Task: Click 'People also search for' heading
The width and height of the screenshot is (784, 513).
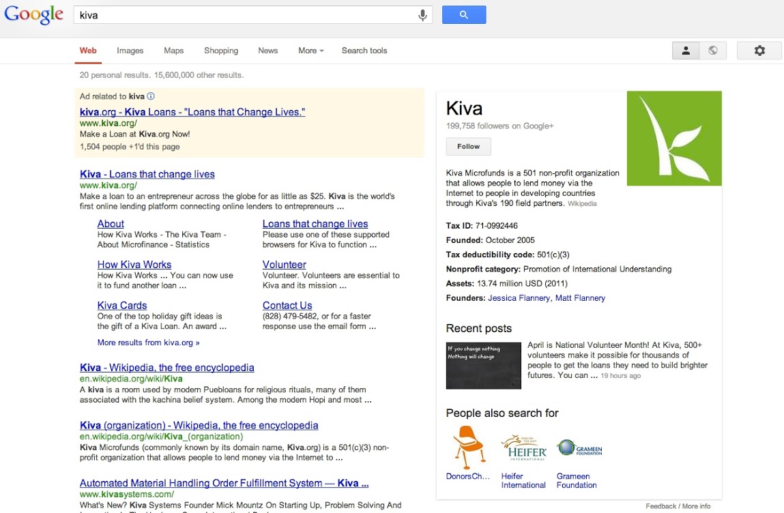Action: tap(502, 413)
